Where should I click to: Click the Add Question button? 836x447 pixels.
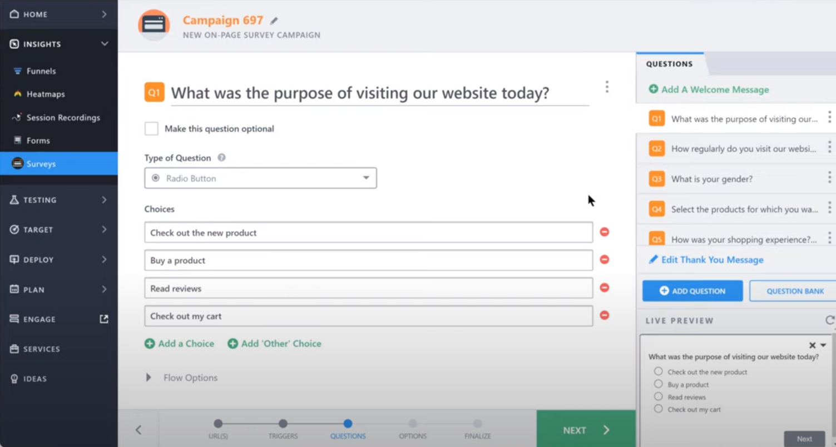[x=692, y=290]
